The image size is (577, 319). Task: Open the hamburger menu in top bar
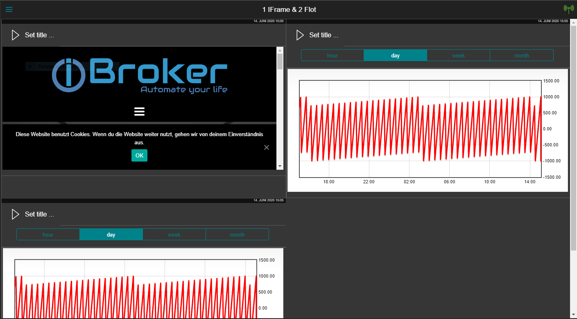[9, 9]
